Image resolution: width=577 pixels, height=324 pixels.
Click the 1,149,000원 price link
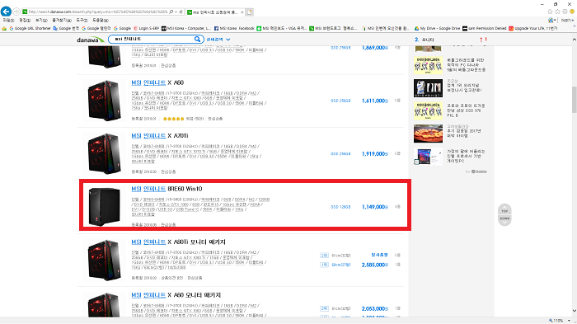[374, 207]
